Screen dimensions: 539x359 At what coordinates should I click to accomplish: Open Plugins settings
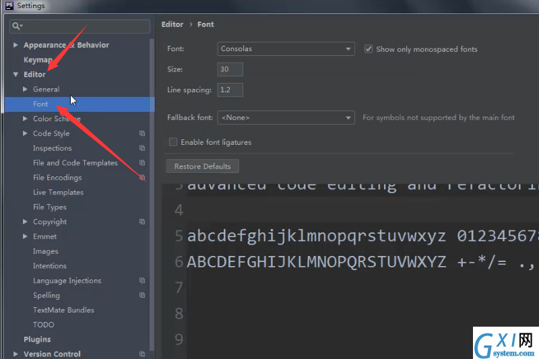coord(37,339)
